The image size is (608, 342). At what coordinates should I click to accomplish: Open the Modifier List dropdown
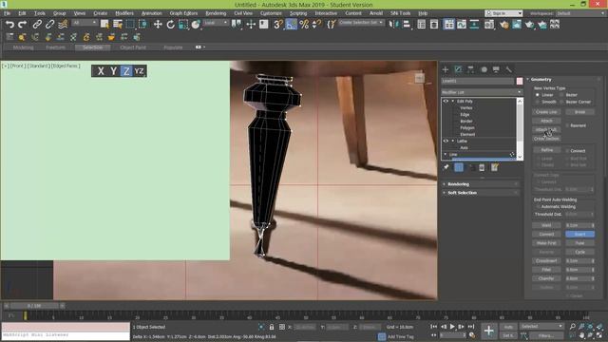tap(482, 92)
